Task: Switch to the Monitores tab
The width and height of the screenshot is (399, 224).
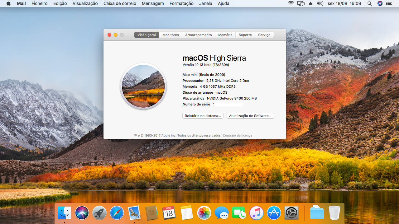Action: click(171, 35)
